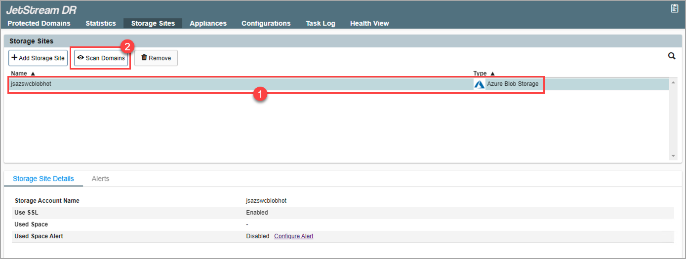Click Remove button with trash icon
Screen dimensions: 686x259
(x=156, y=58)
